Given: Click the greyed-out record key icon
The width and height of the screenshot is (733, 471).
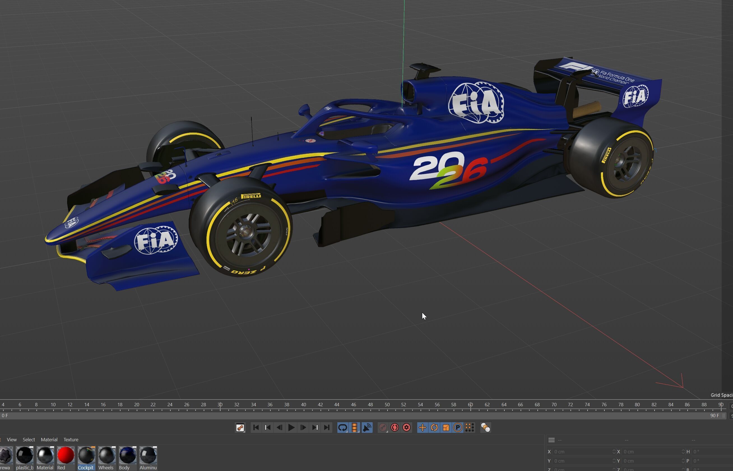Looking at the screenshot, I should click(383, 428).
